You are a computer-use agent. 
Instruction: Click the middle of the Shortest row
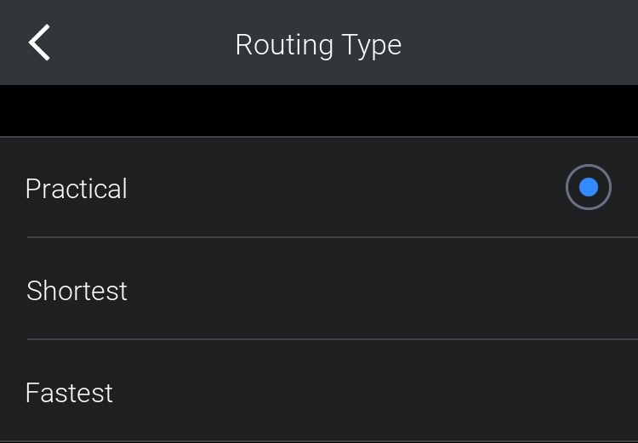point(319,290)
